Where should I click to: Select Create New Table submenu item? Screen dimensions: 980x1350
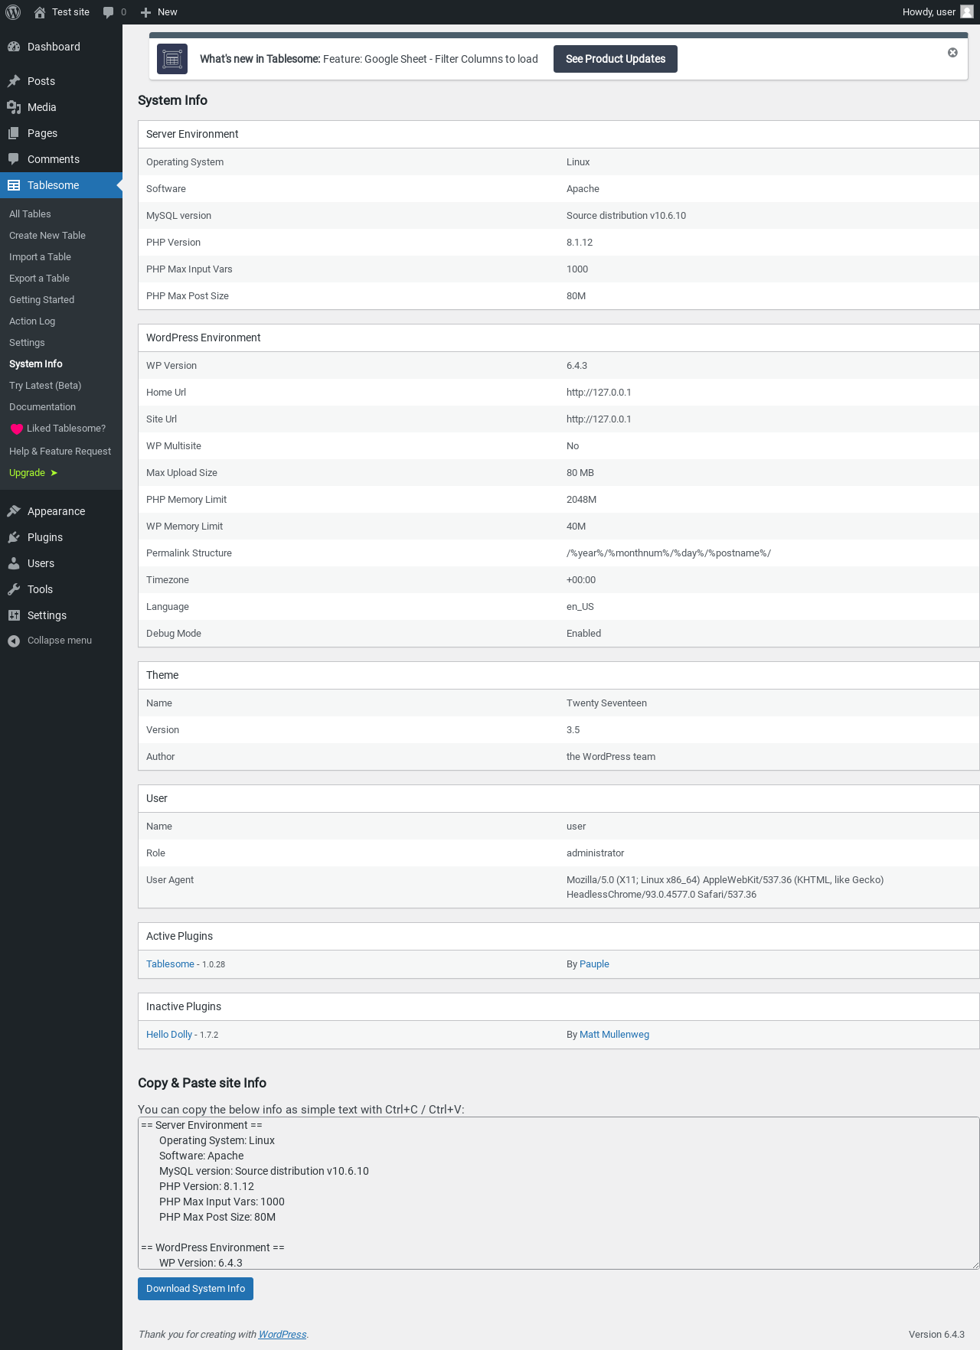tap(47, 236)
